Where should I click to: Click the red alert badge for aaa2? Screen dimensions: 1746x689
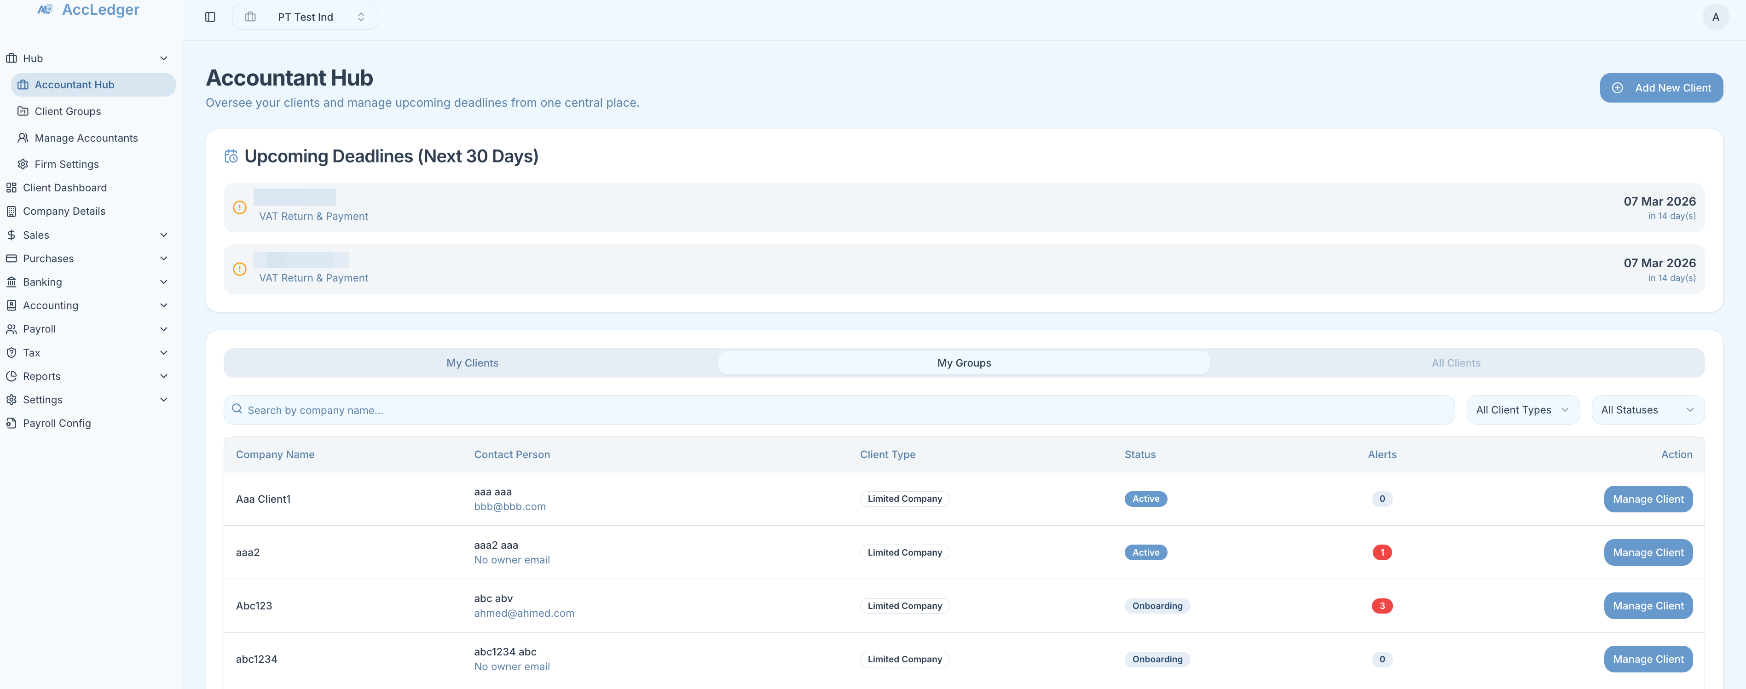[x=1383, y=552]
